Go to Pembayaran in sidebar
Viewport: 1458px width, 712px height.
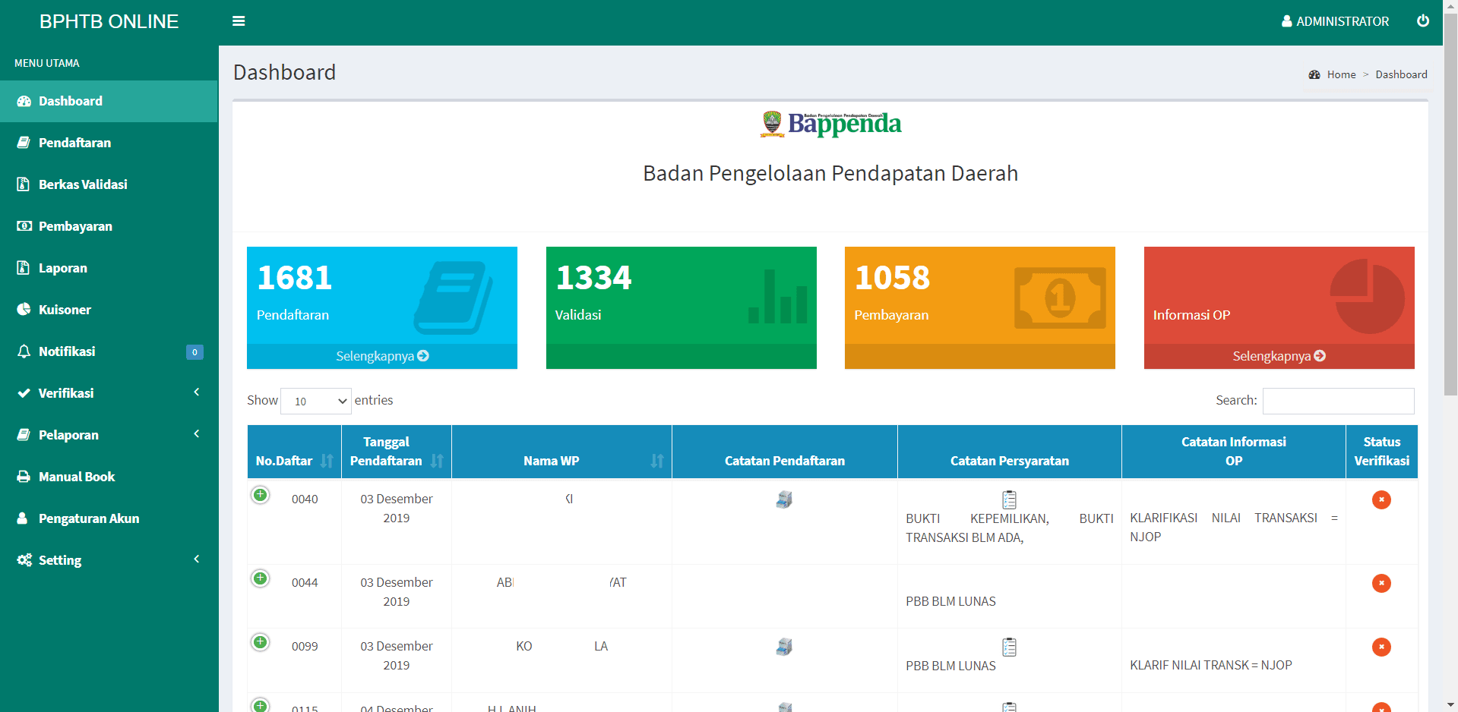point(109,226)
